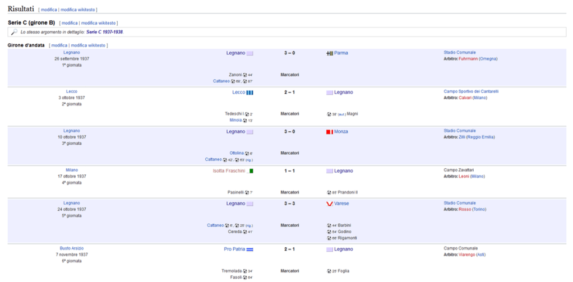Viewport: 573px width, 282px height.
Task: Click the scorer Minoia link
Action: [235, 120]
